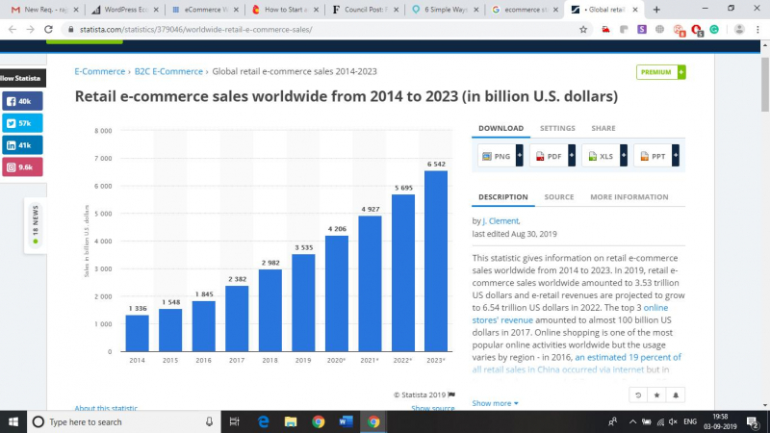Open the estimated 19 percent China link
This screenshot has width=770, height=433.
628,357
